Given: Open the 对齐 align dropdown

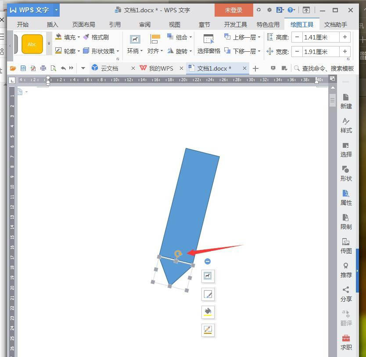Looking at the screenshot, I should click(x=155, y=44).
